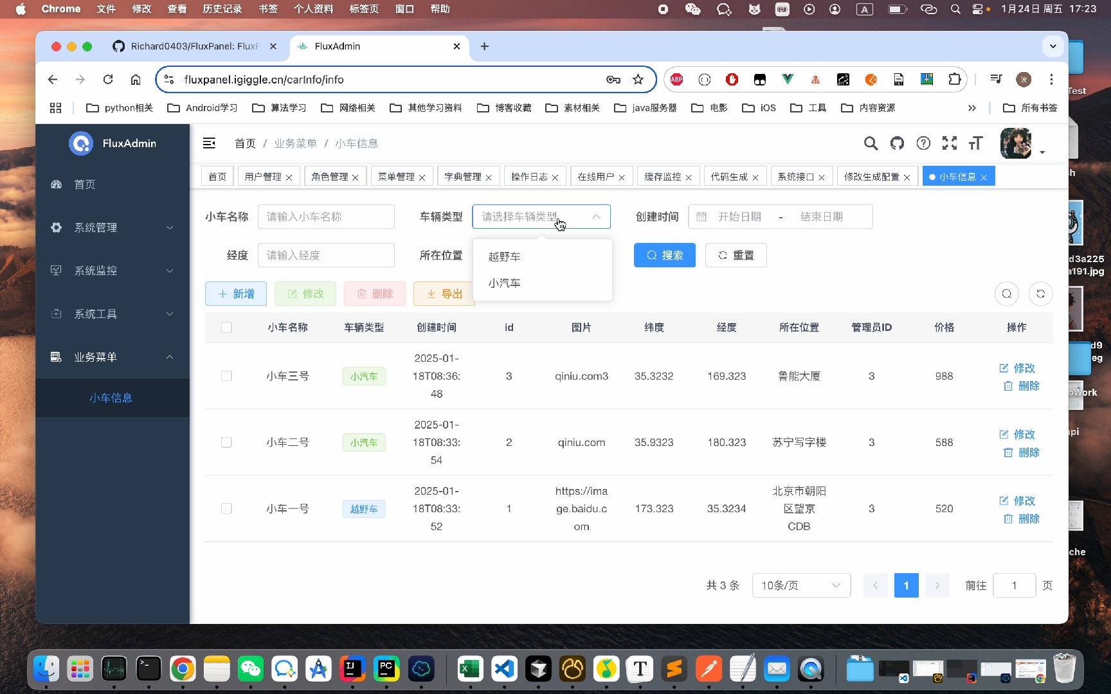The image size is (1111, 694).
Task: Open Chrome three-dot menu
Action: coord(1051,80)
